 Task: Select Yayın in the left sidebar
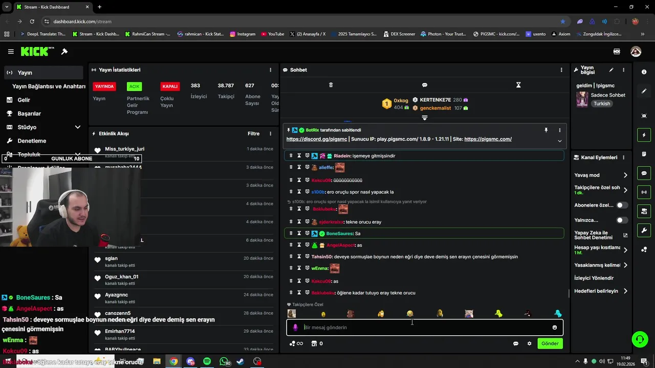[x=43, y=73]
